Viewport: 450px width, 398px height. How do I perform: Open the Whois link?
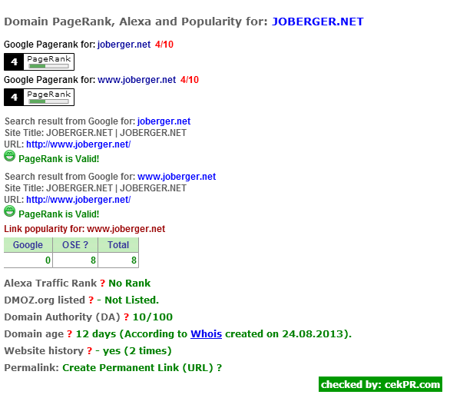pyautogui.click(x=206, y=334)
